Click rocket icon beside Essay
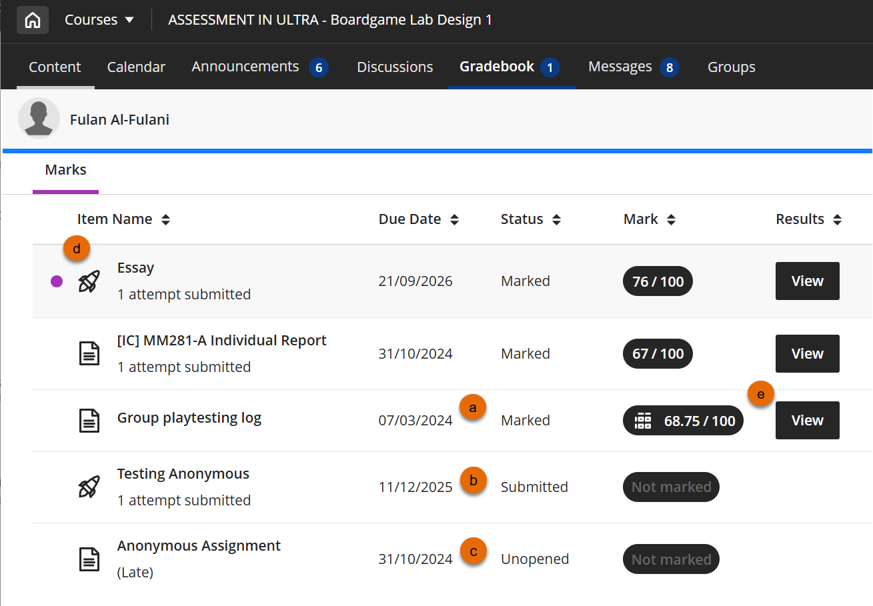The height and width of the screenshot is (606, 873). (89, 281)
